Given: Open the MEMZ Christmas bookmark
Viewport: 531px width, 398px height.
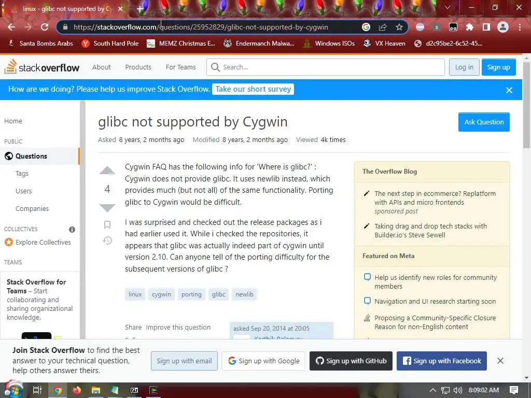Looking at the screenshot, I should tap(181, 44).
